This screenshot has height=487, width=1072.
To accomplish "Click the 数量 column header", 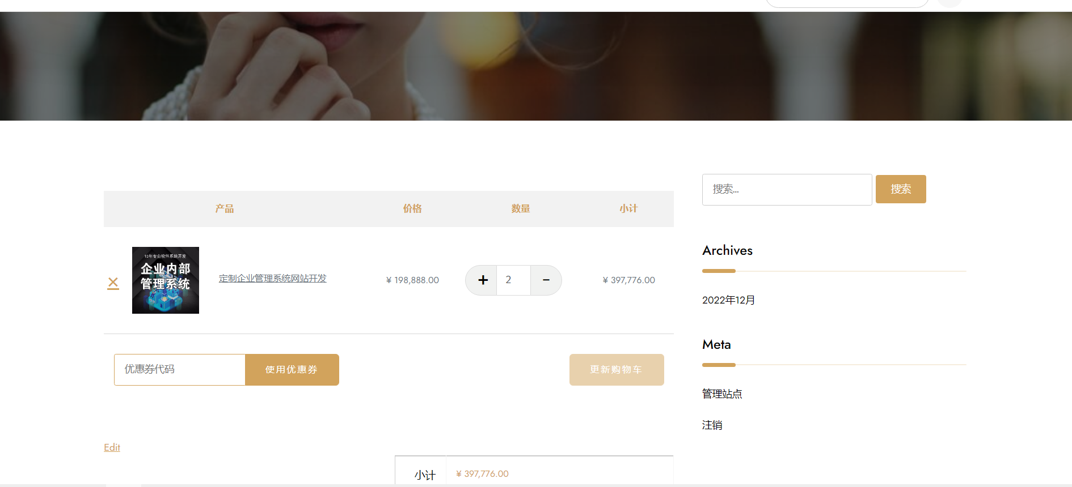I will (x=520, y=208).
